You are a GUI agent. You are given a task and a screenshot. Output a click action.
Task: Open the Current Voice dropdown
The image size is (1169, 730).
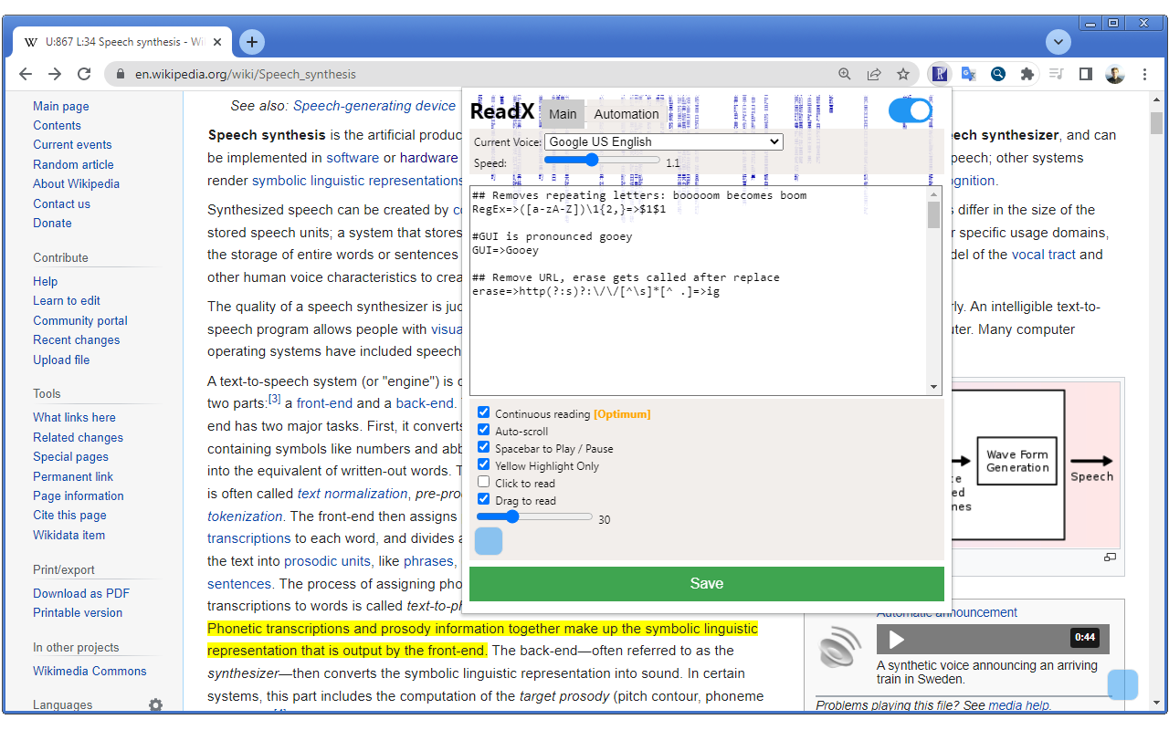[662, 141]
